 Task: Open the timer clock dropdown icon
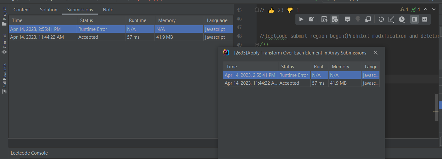402,20
